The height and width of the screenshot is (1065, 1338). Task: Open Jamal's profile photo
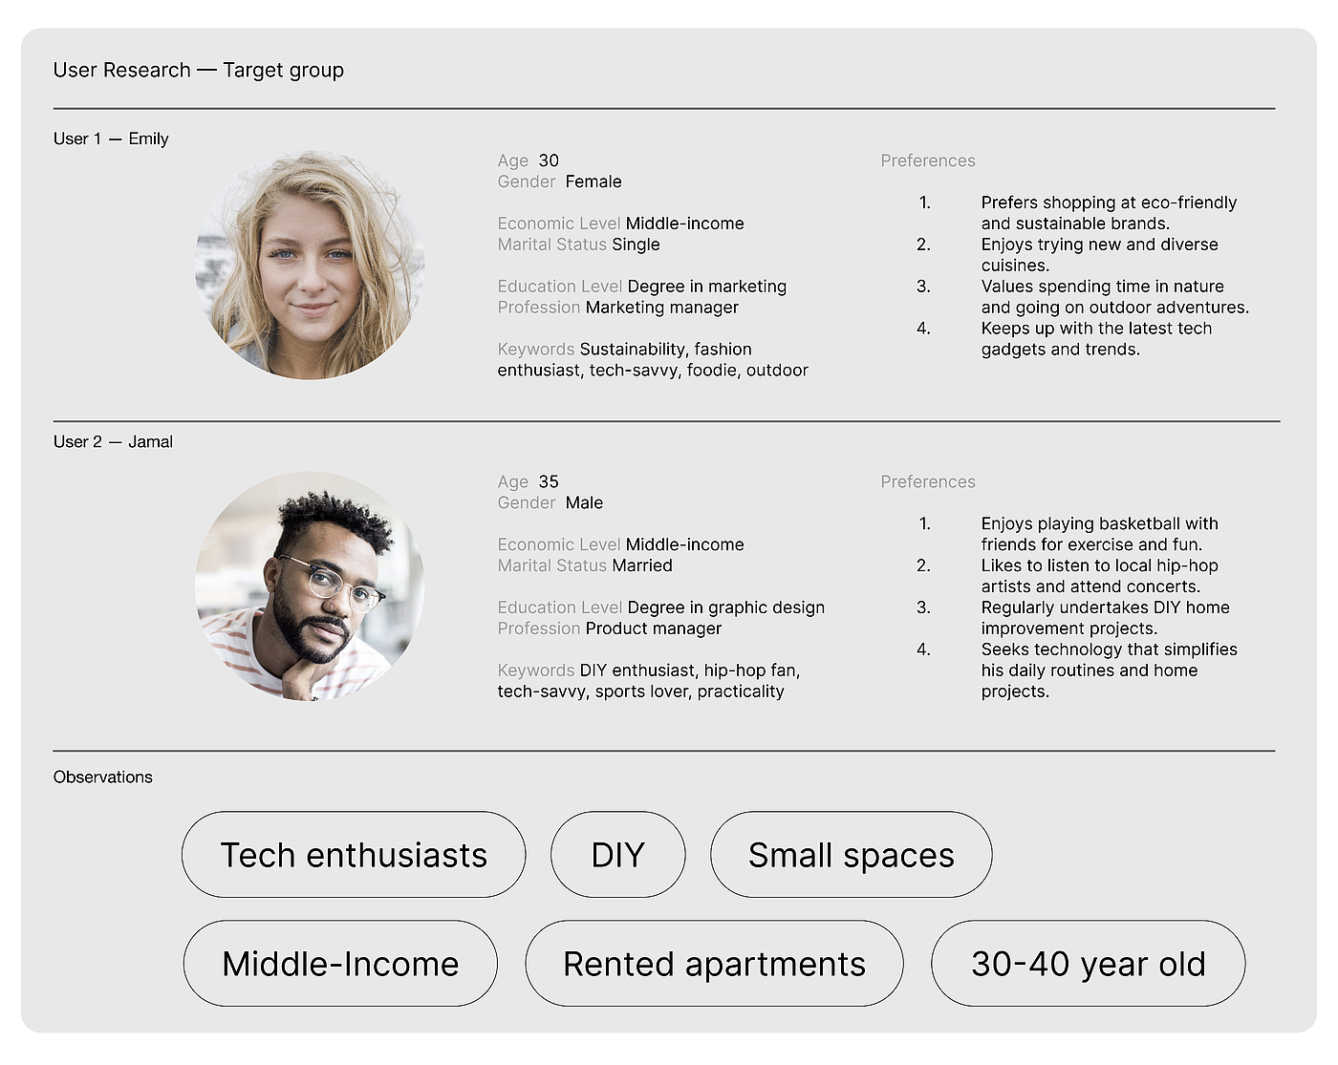[x=310, y=586]
